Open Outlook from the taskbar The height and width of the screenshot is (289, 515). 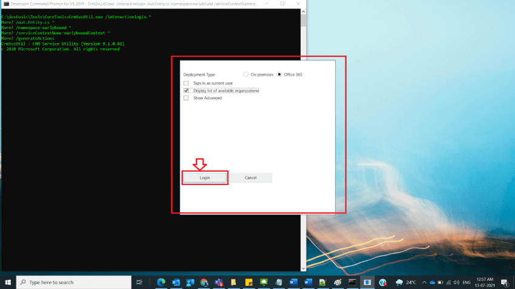click(176, 282)
